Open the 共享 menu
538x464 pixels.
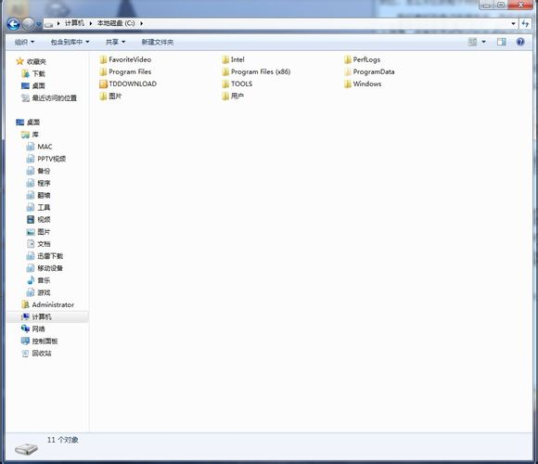[x=115, y=42]
